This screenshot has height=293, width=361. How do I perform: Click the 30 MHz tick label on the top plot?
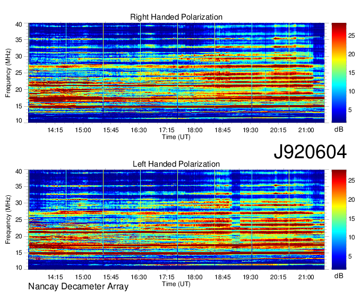19,56
